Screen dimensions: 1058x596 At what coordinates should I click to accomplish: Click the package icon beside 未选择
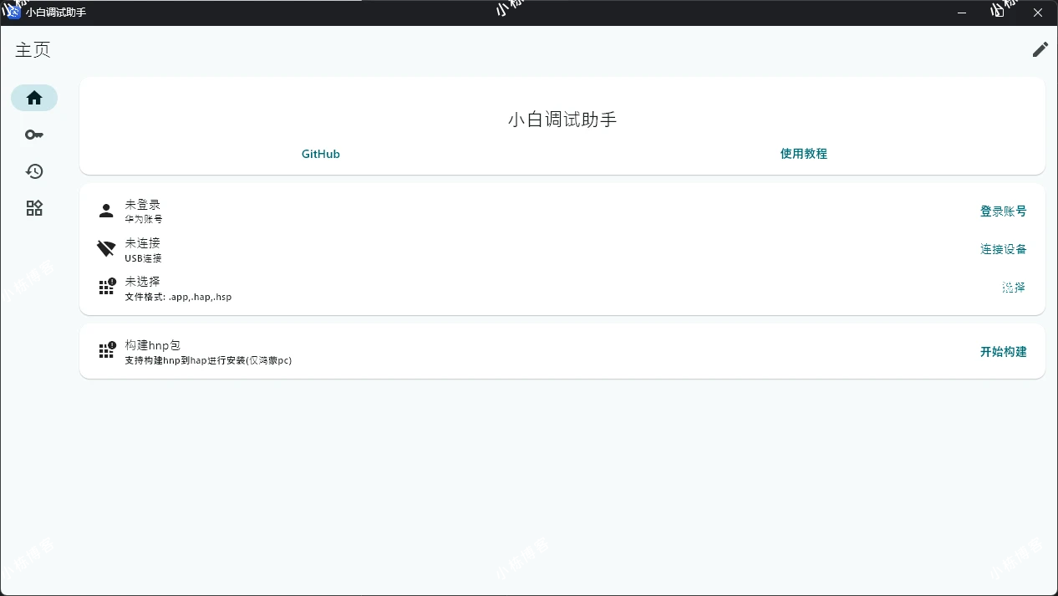(106, 287)
